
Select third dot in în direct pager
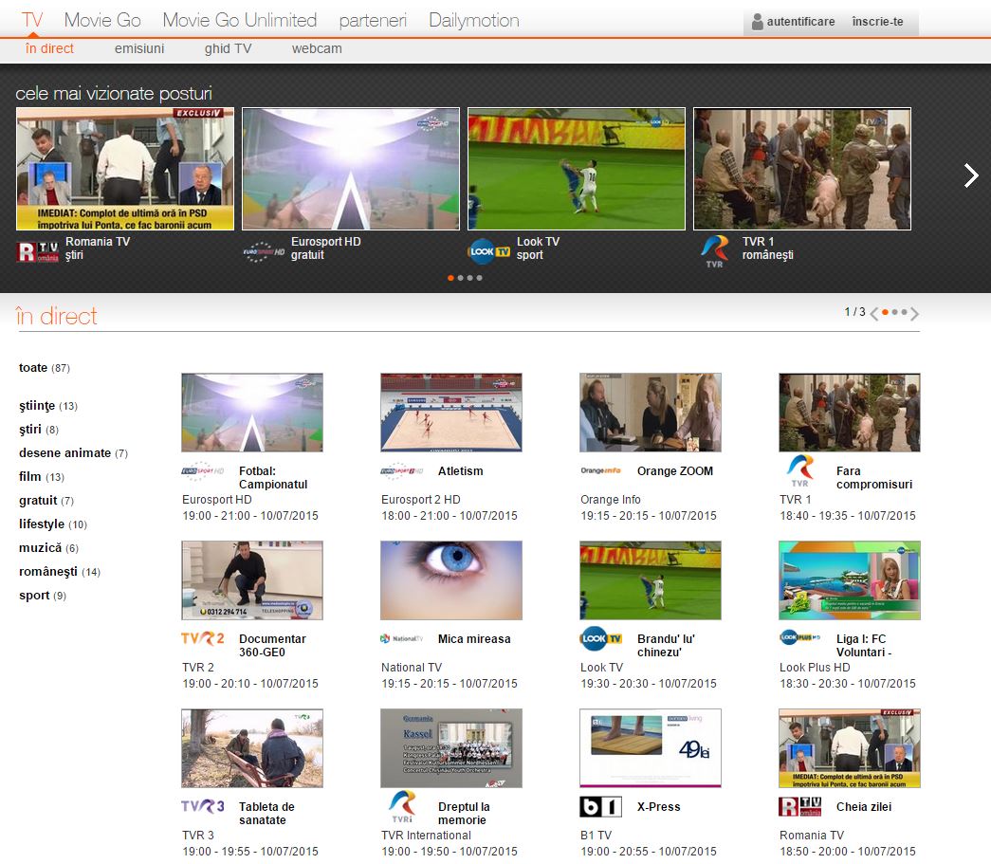pyautogui.click(x=905, y=312)
